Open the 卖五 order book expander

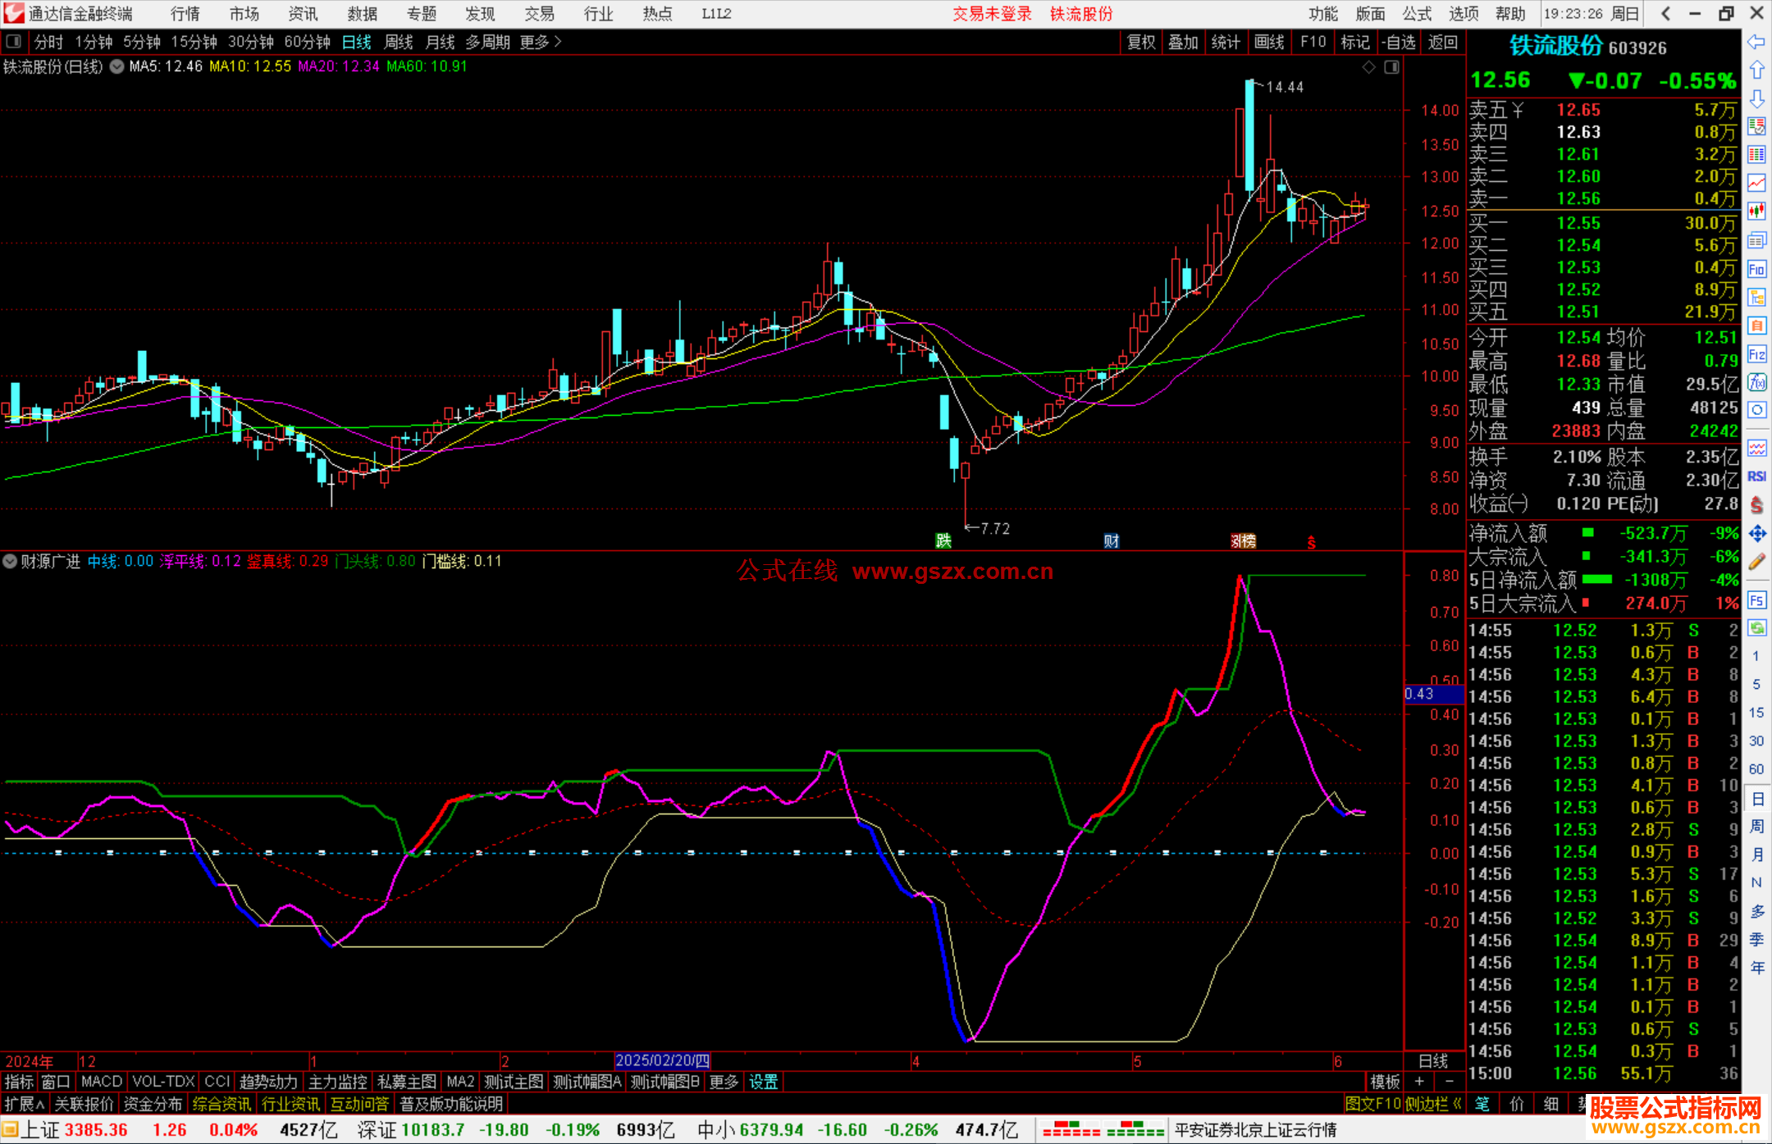1518,110
